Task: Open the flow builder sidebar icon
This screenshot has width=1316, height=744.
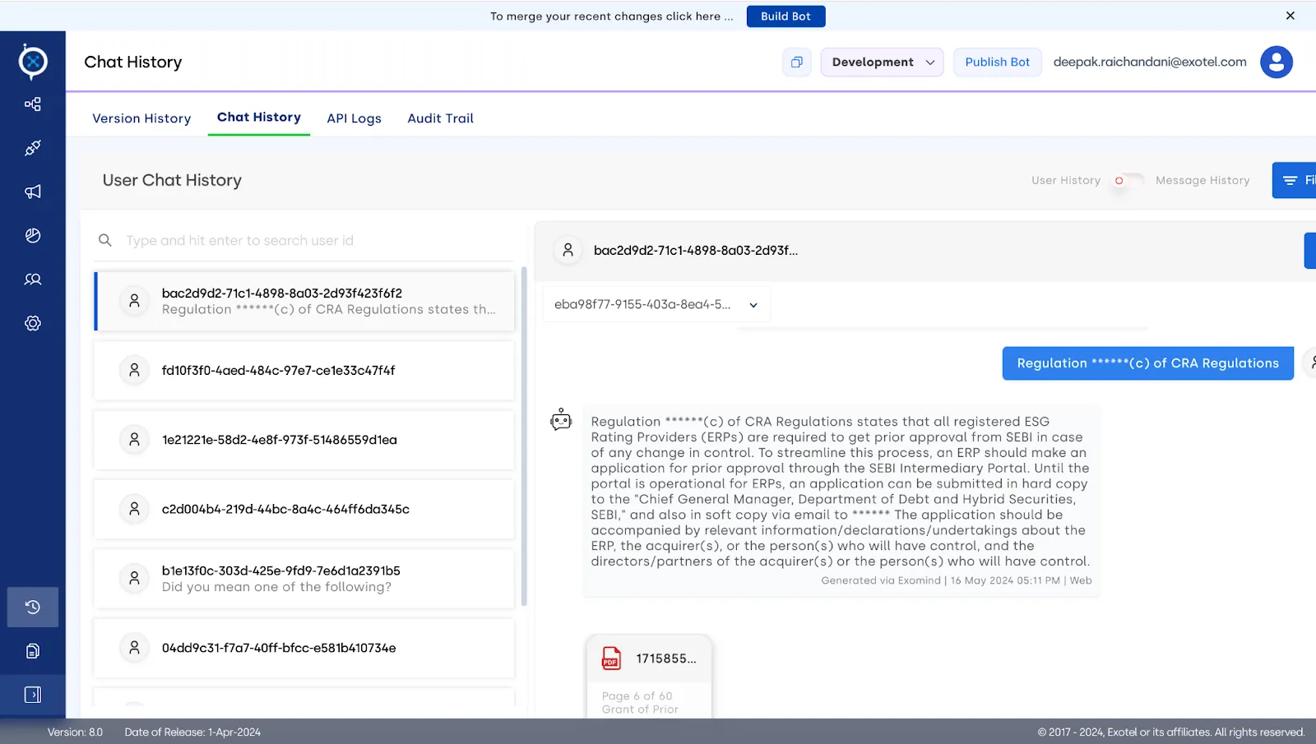Action: point(33,104)
